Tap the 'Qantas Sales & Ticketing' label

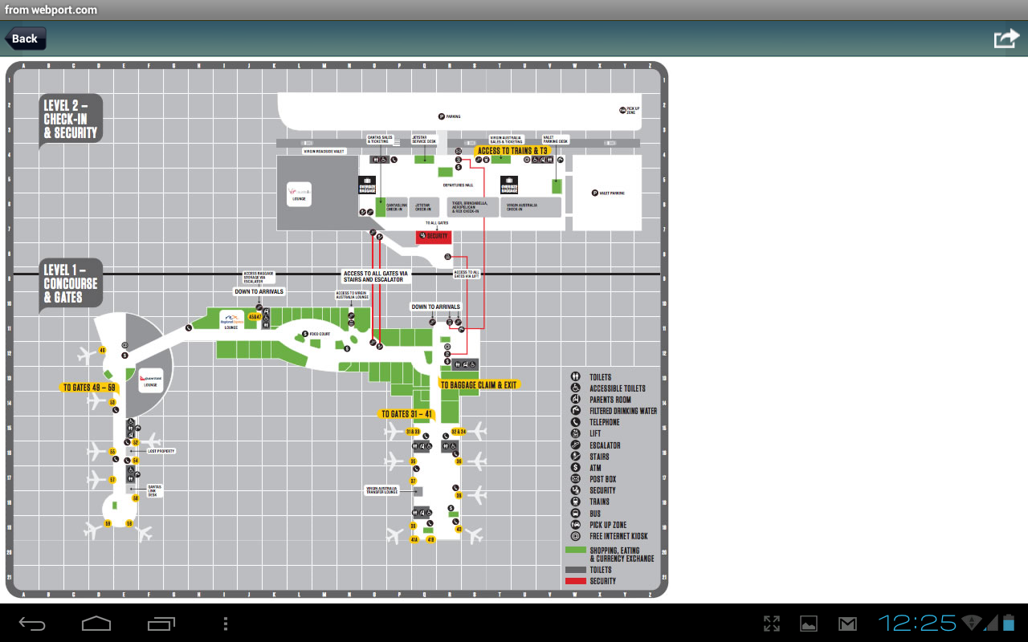pos(381,140)
